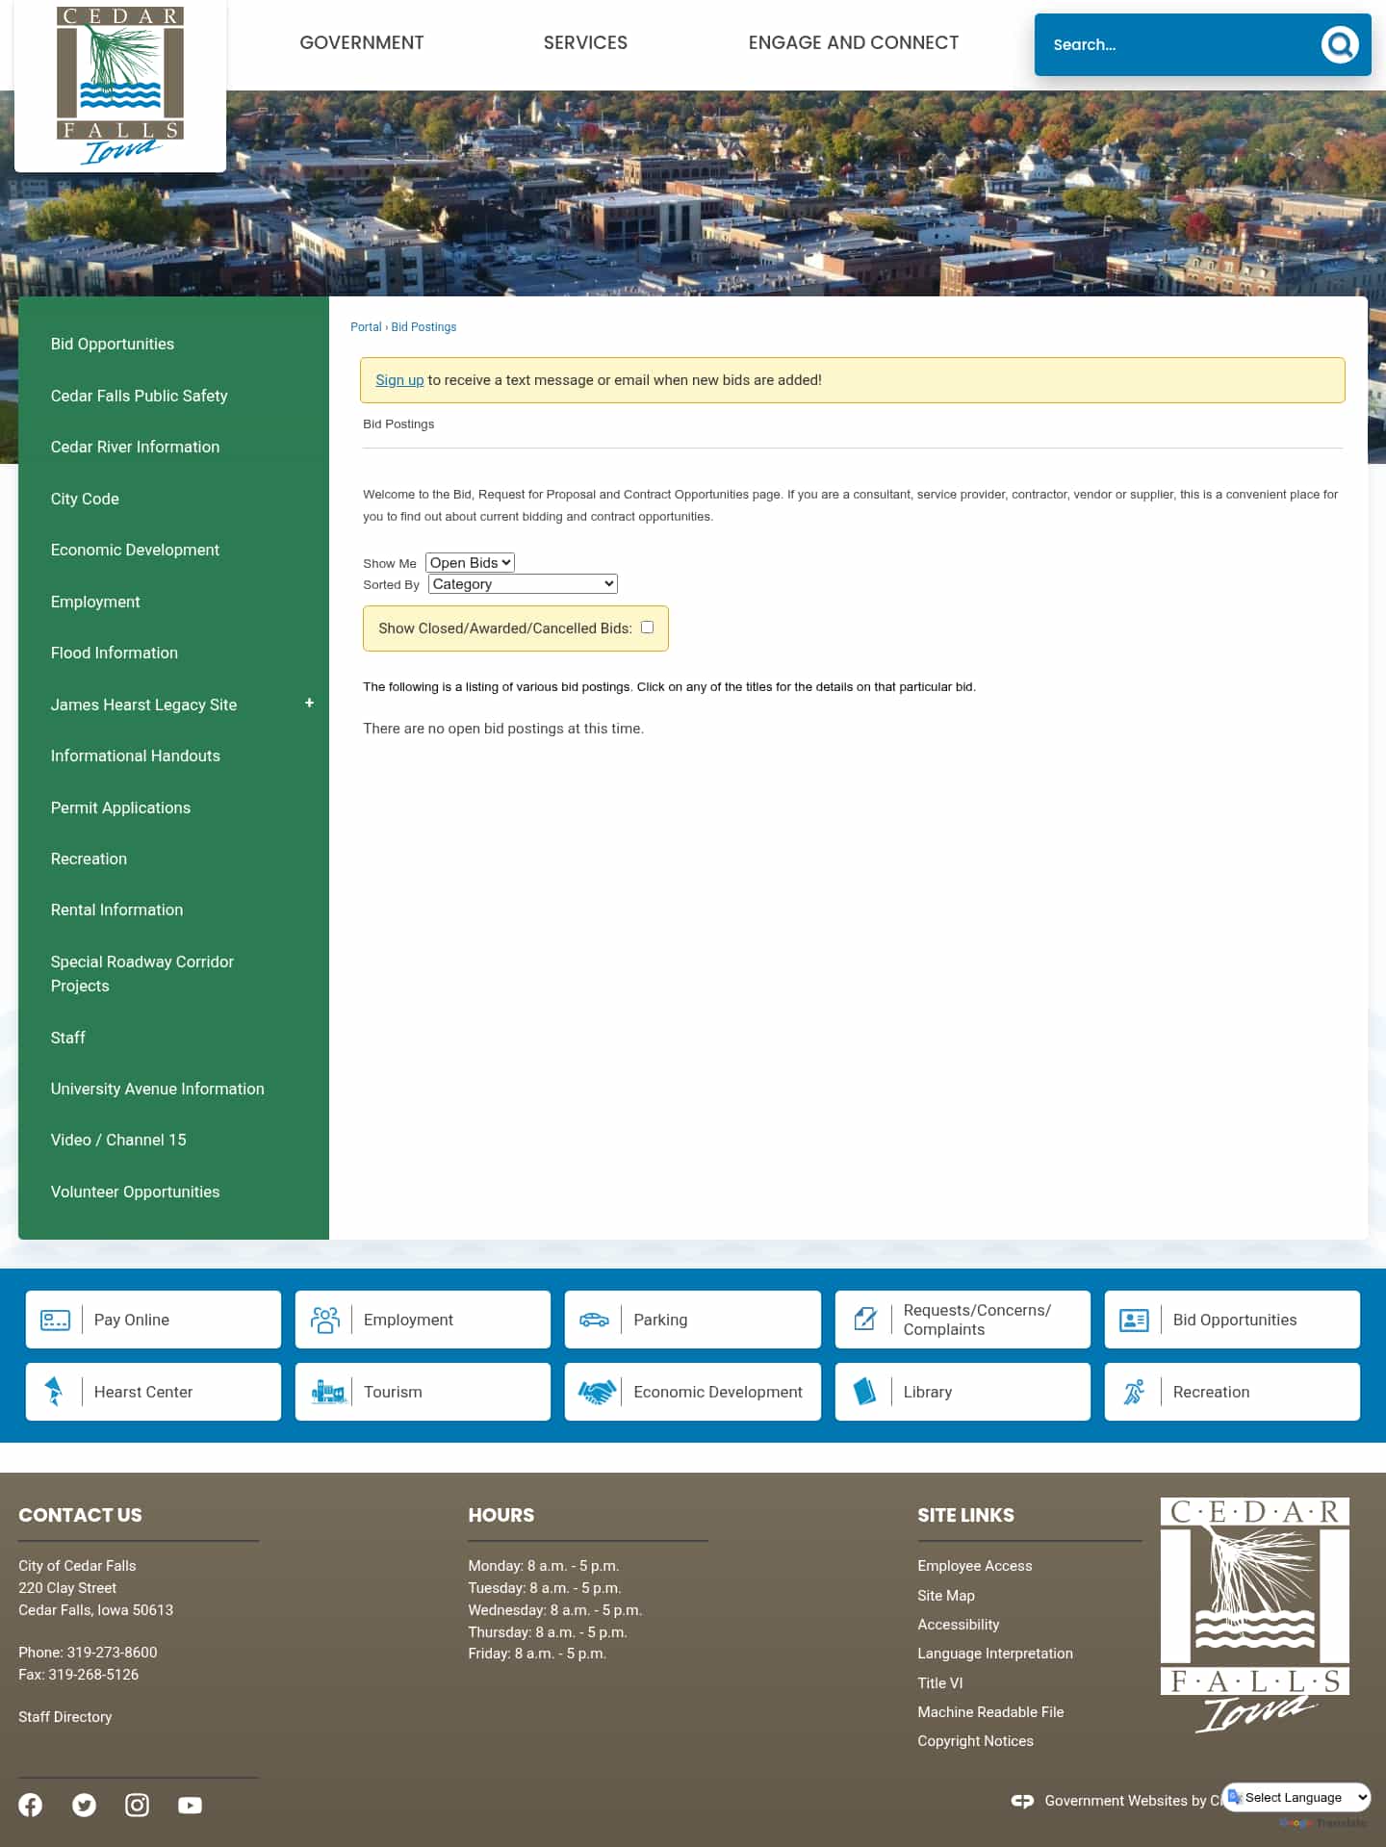Select Video / Channel 15 in sidebar
This screenshot has height=1847, width=1386.
[118, 1140]
